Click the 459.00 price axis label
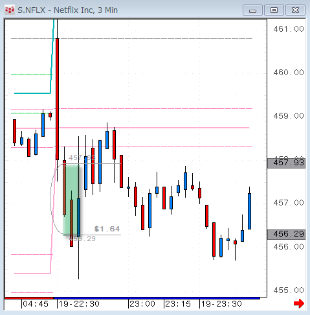Image resolution: width=310 pixels, height=315 pixels. [289, 116]
